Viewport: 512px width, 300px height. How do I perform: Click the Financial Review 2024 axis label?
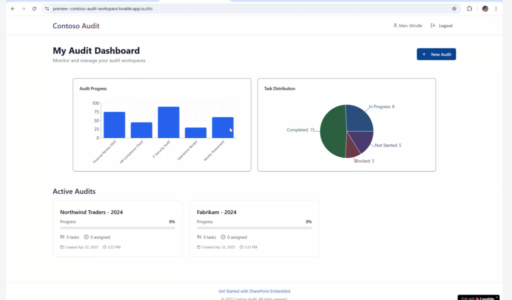[x=104, y=152]
